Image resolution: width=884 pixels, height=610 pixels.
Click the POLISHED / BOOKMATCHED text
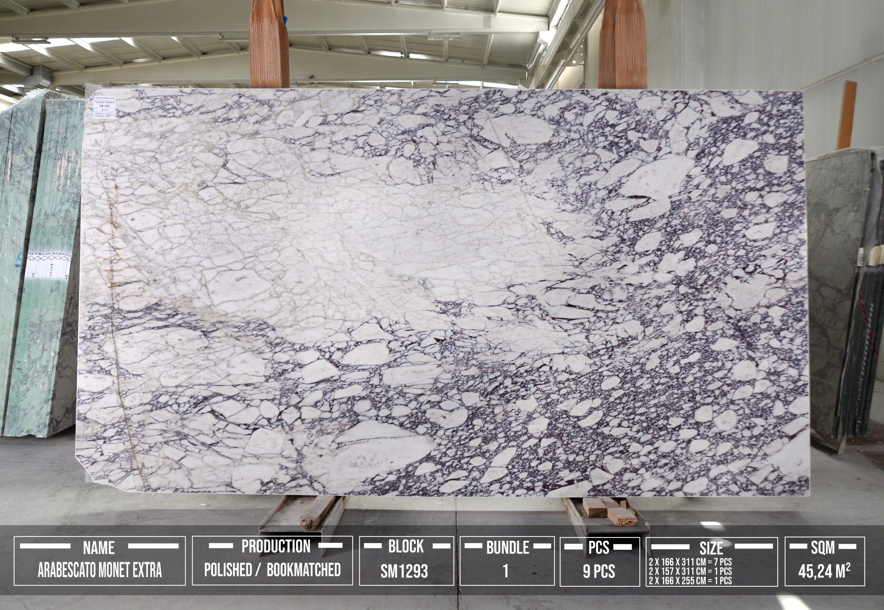272,570
